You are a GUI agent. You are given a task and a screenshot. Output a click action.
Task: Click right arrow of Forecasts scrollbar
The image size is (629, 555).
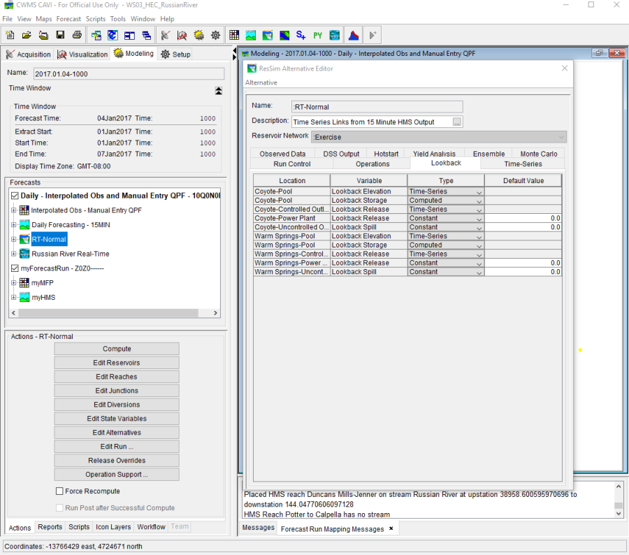[215, 312]
